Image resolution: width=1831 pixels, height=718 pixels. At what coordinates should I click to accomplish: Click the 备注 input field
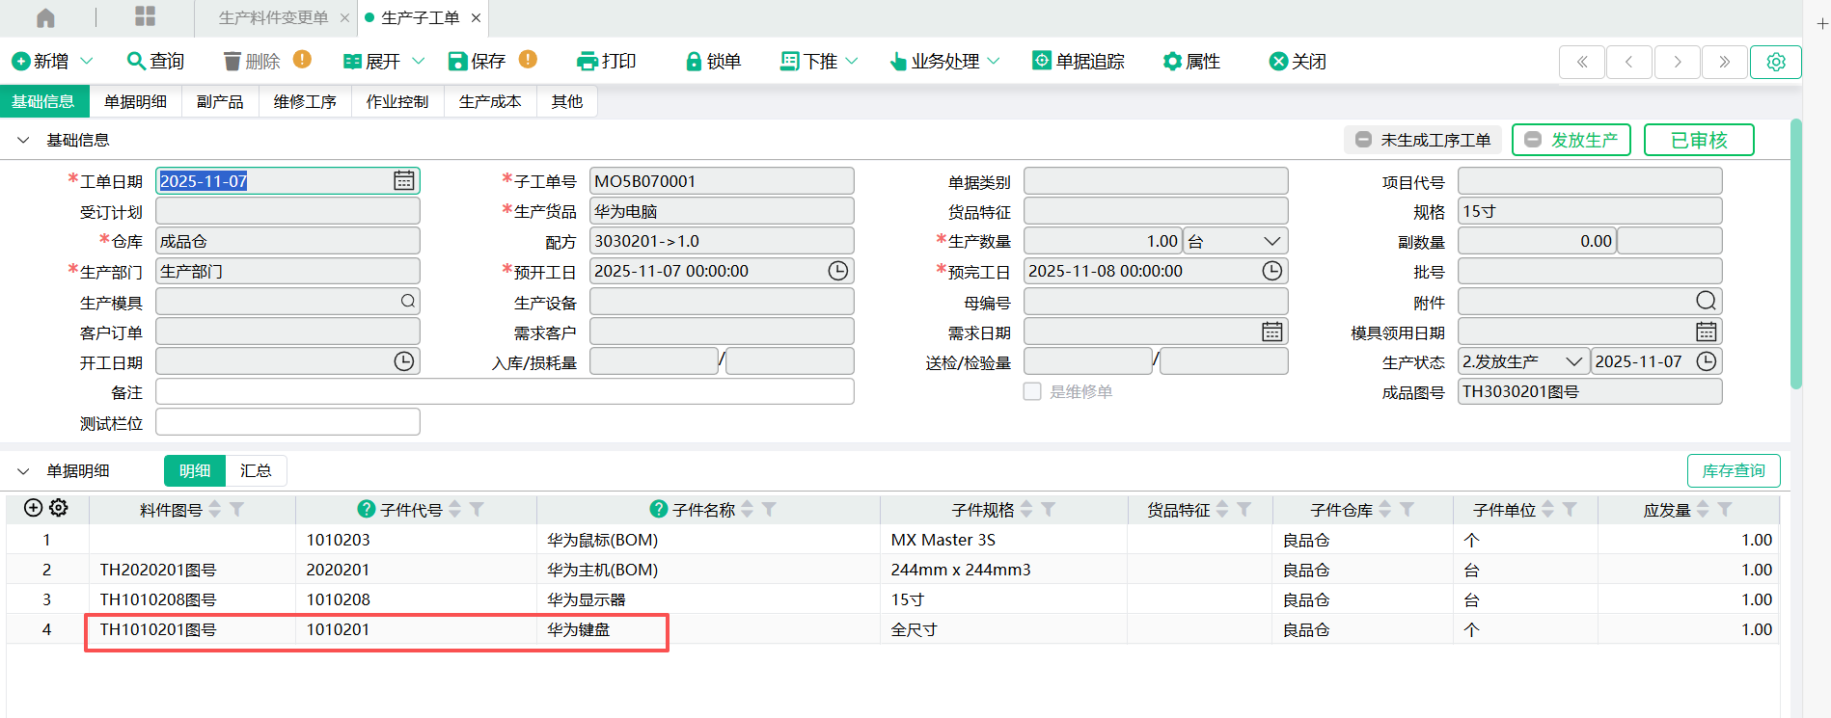click(505, 391)
